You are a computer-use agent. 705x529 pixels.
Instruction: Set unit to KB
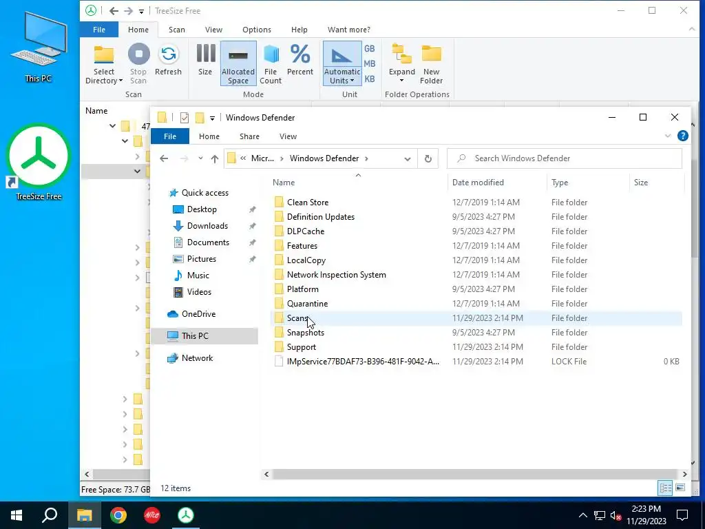(370, 79)
